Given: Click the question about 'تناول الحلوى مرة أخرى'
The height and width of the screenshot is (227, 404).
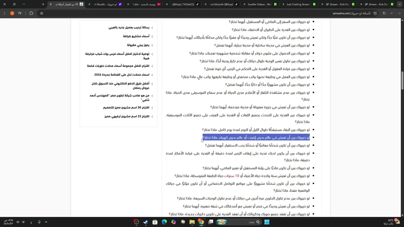Looking at the screenshot, I should coord(243,199).
